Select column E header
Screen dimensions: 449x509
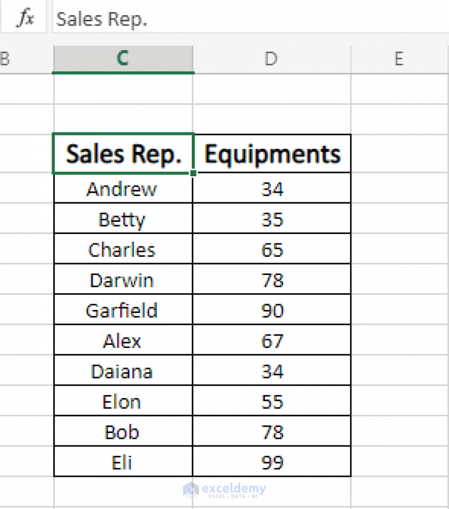click(398, 58)
